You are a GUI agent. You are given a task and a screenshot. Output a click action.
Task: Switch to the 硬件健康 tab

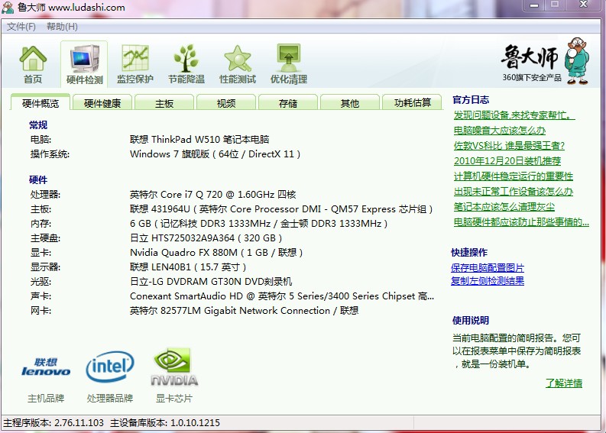pyautogui.click(x=102, y=103)
